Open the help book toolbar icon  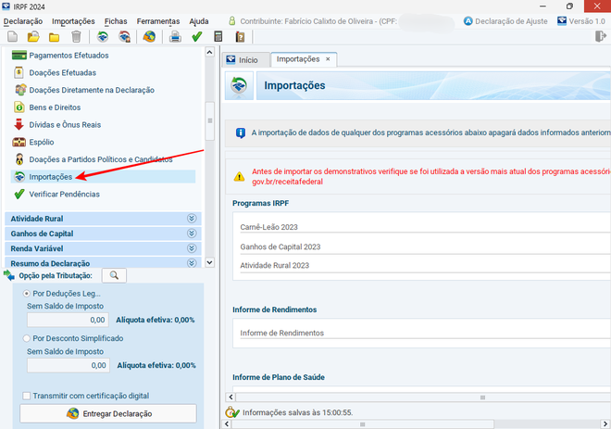(x=240, y=37)
